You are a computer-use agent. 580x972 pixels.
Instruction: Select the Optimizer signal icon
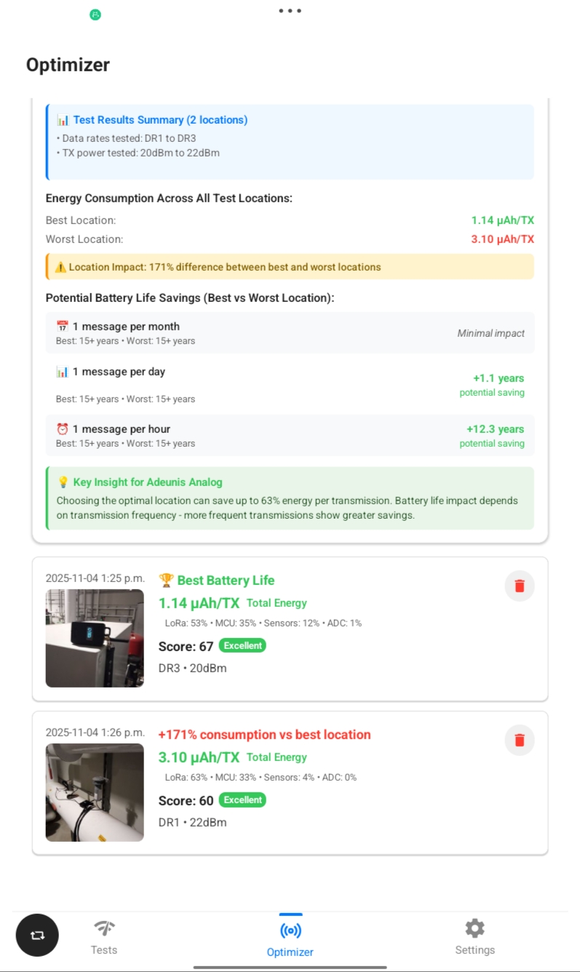tap(290, 928)
